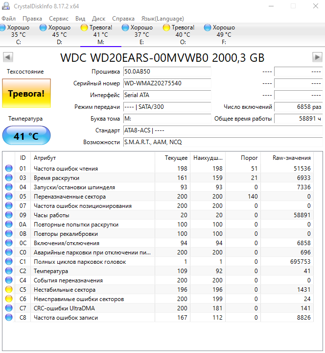The width and height of the screenshot is (325, 353).
Task: Click the Serial ATA interface field
Action: point(167,95)
